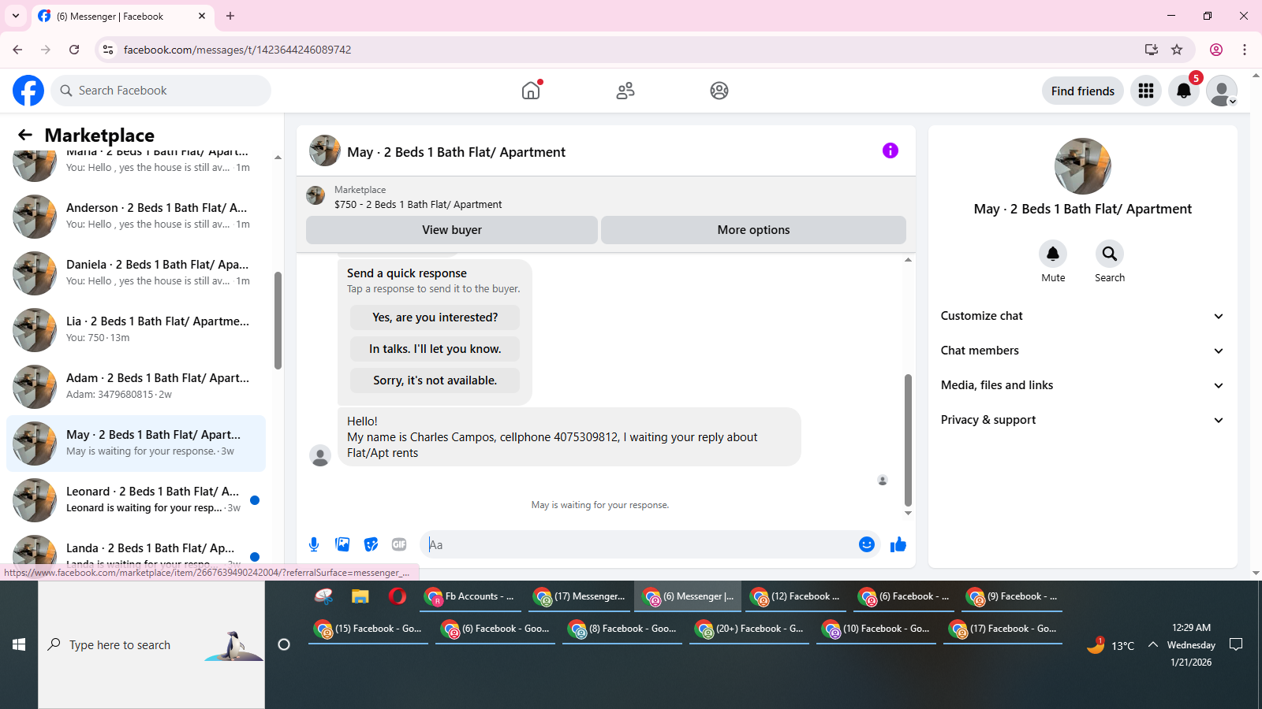Reload the page in the browser
Viewport: 1262px width, 709px height.
(x=74, y=50)
